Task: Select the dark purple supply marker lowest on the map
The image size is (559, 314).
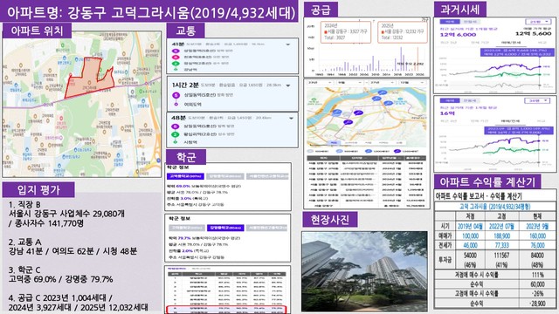Action: (348, 122)
